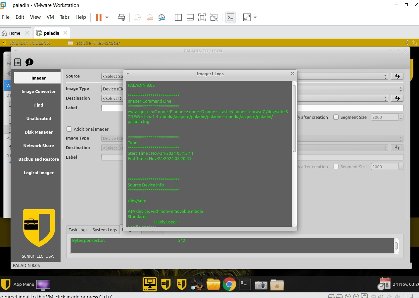419x298 pixels.
Task: Click the Unity mode toolbar icon
Action: pos(214,17)
